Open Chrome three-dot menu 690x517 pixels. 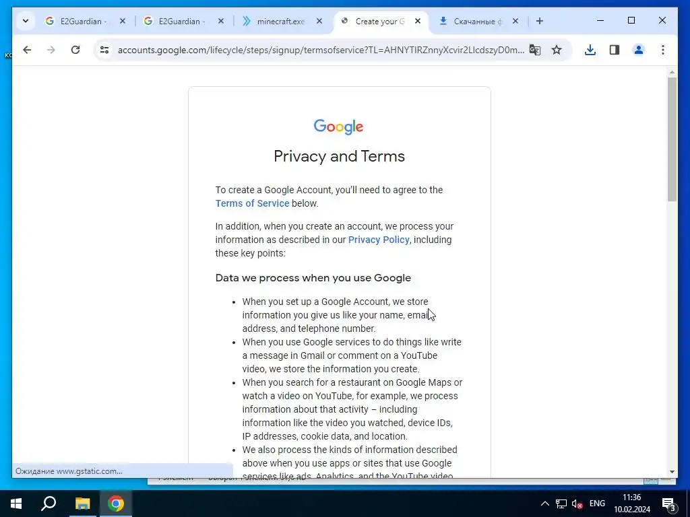point(663,50)
